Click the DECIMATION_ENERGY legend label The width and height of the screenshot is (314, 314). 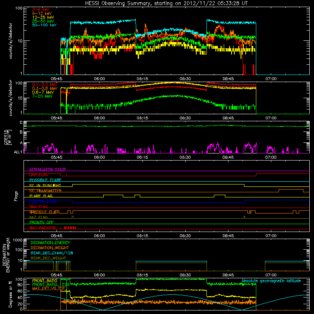(x=50, y=243)
